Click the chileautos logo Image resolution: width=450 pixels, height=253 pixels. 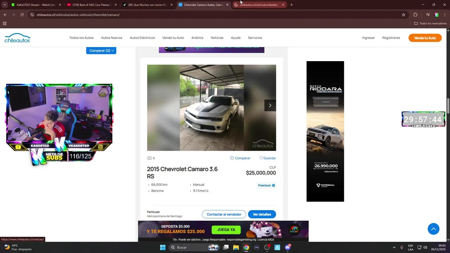click(17, 38)
